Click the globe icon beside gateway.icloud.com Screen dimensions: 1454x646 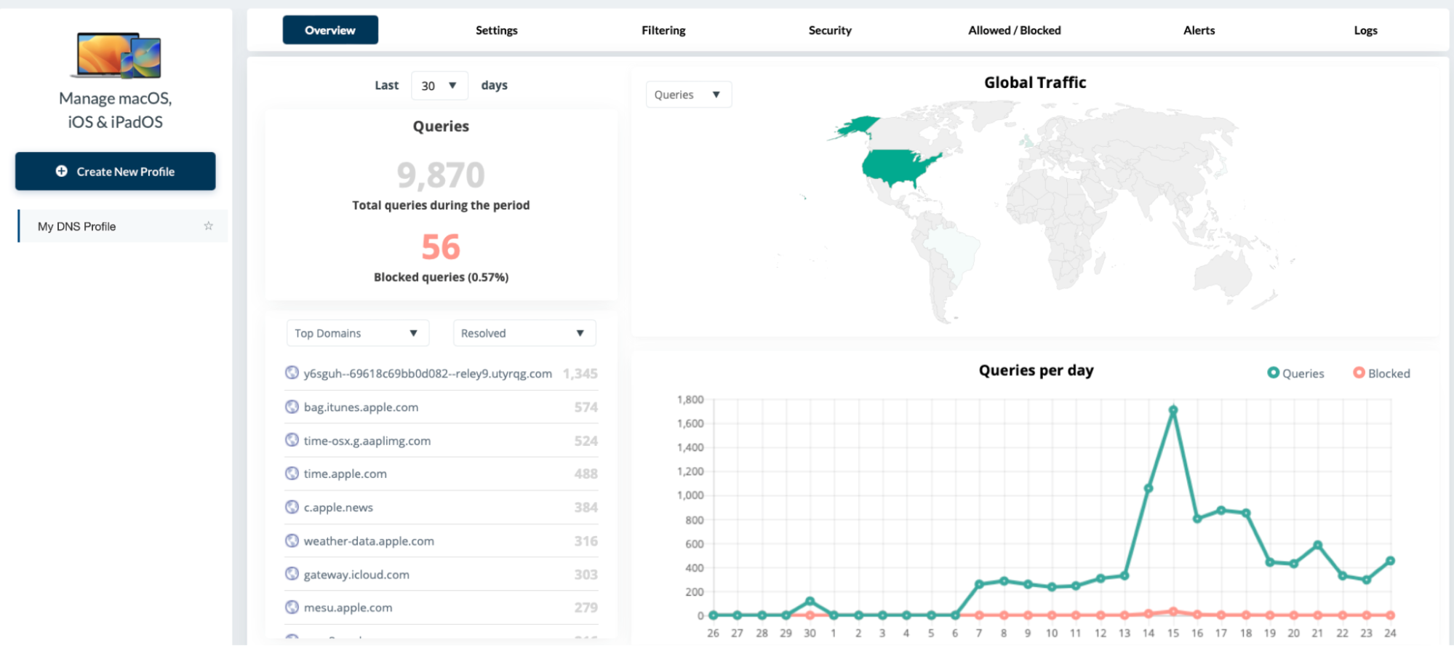tap(292, 574)
